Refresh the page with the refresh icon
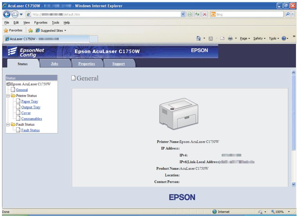 tap(197, 14)
